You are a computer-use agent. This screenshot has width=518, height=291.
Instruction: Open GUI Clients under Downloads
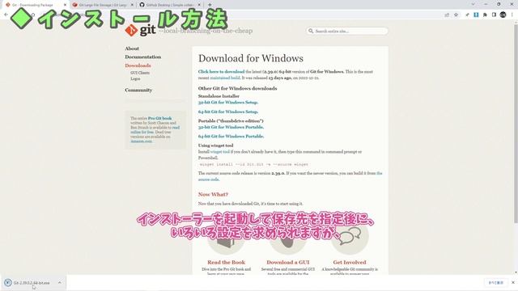point(140,73)
